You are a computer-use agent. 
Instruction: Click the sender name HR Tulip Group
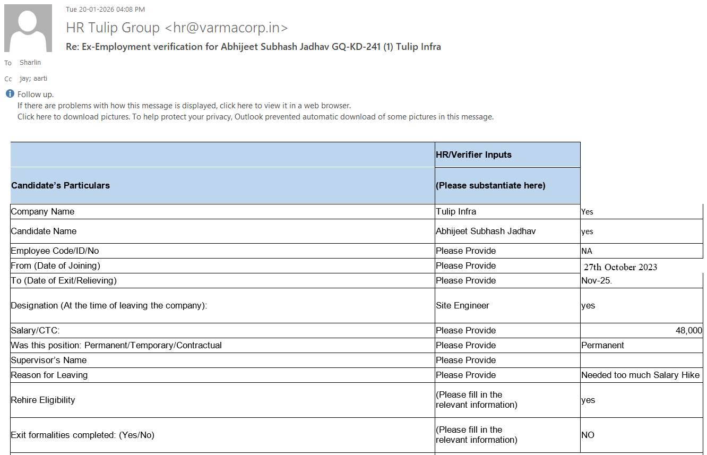[x=113, y=28]
